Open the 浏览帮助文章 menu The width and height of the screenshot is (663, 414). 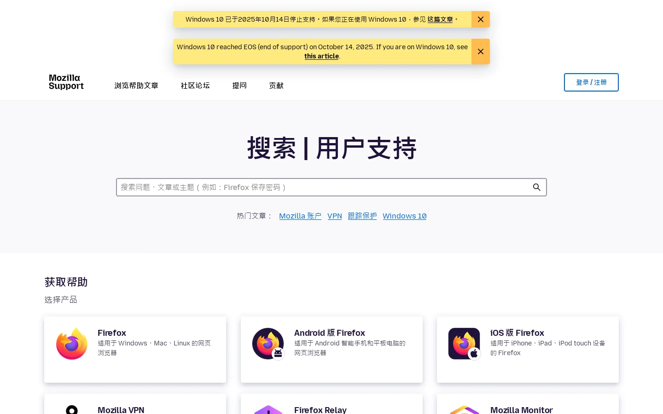click(x=136, y=86)
